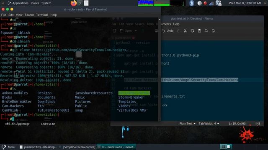The height and width of the screenshot is (150, 268).
Task: Click the INS overwrite mode indicator
Action: click(258, 124)
